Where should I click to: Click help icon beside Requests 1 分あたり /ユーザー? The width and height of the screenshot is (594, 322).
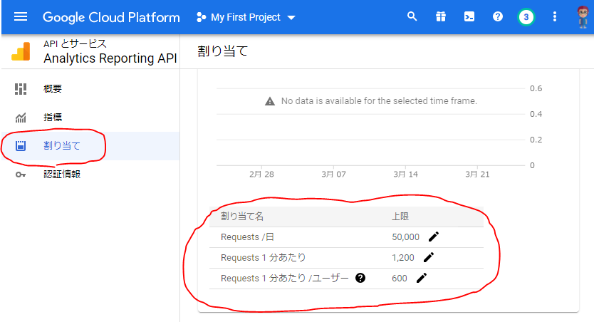(x=360, y=278)
